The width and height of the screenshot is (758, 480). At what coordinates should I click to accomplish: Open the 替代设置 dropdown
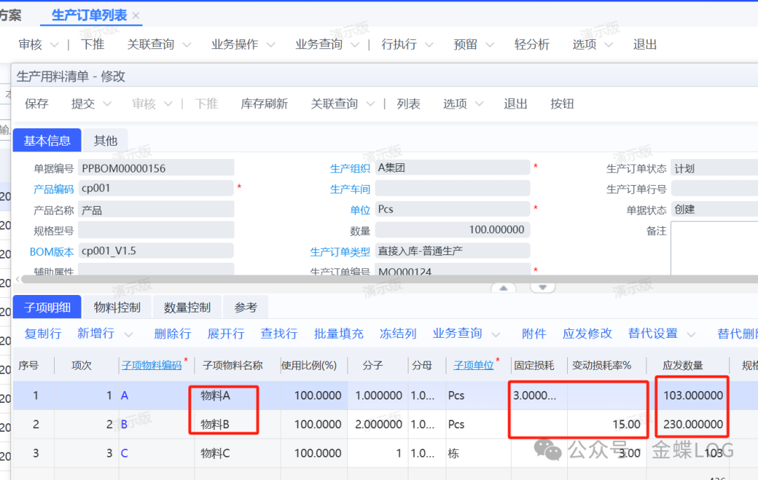click(x=691, y=334)
